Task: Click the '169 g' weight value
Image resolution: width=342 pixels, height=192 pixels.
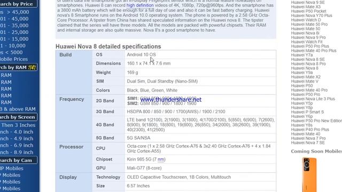Action: click(133, 73)
